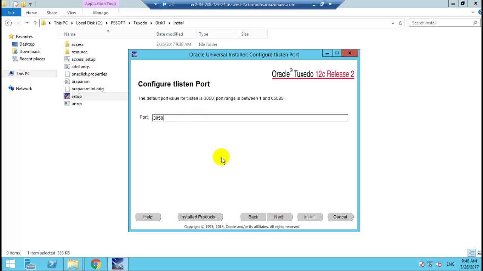The width and height of the screenshot is (483, 271).
Task: Select the access_setup file
Action: 83,59
